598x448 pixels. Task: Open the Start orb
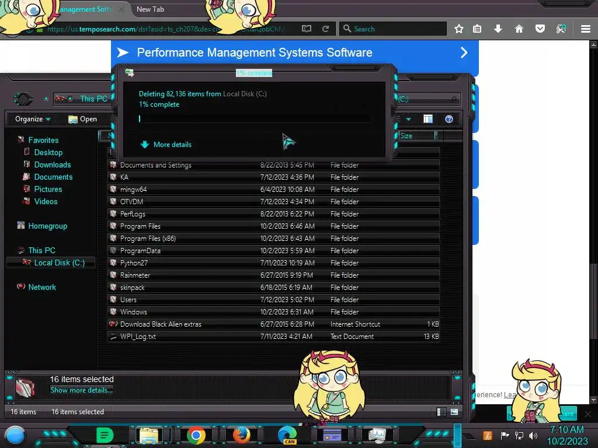click(15, 435)
